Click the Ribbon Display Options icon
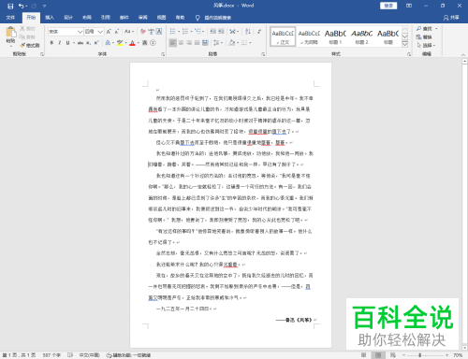Screen dimensions: 468x359 click(x=409, y=6)
